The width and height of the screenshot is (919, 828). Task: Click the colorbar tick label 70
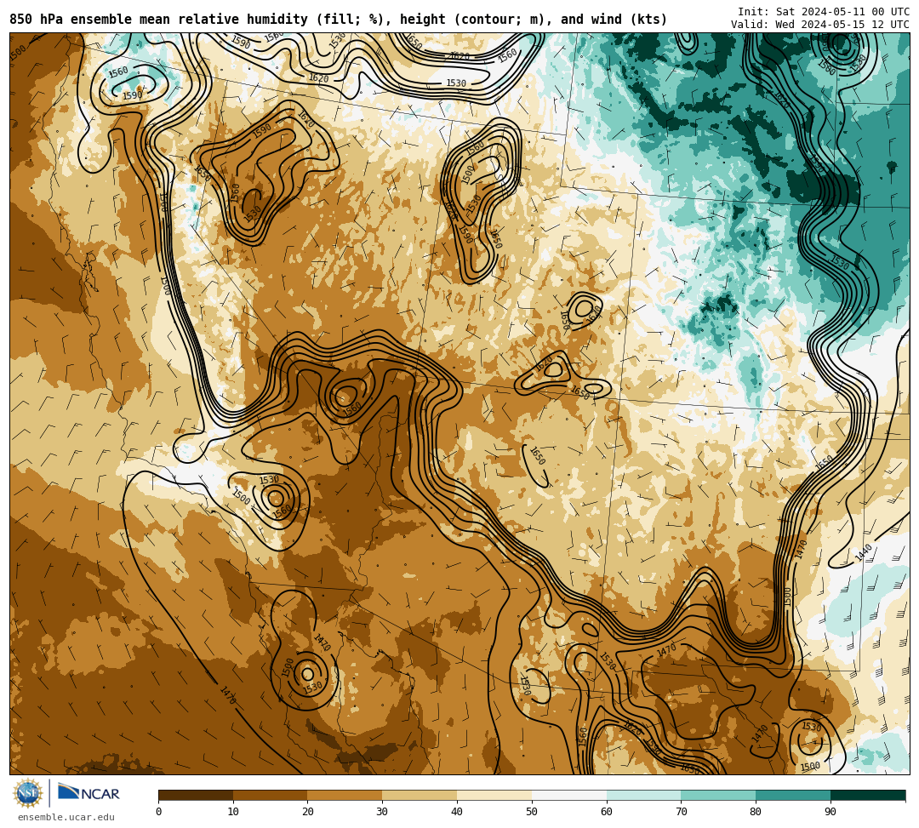tap(681, 812)
